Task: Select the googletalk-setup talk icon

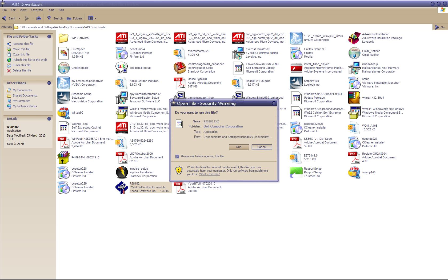Action: point(122,68)
